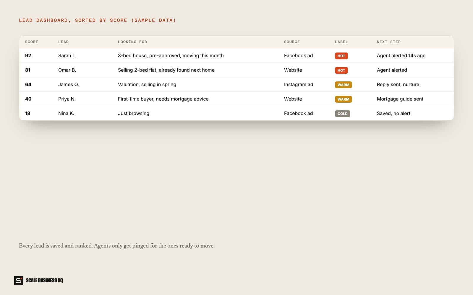Click the score value 81
The height and width of the screenshot is (295, 473).
point(28,70)
